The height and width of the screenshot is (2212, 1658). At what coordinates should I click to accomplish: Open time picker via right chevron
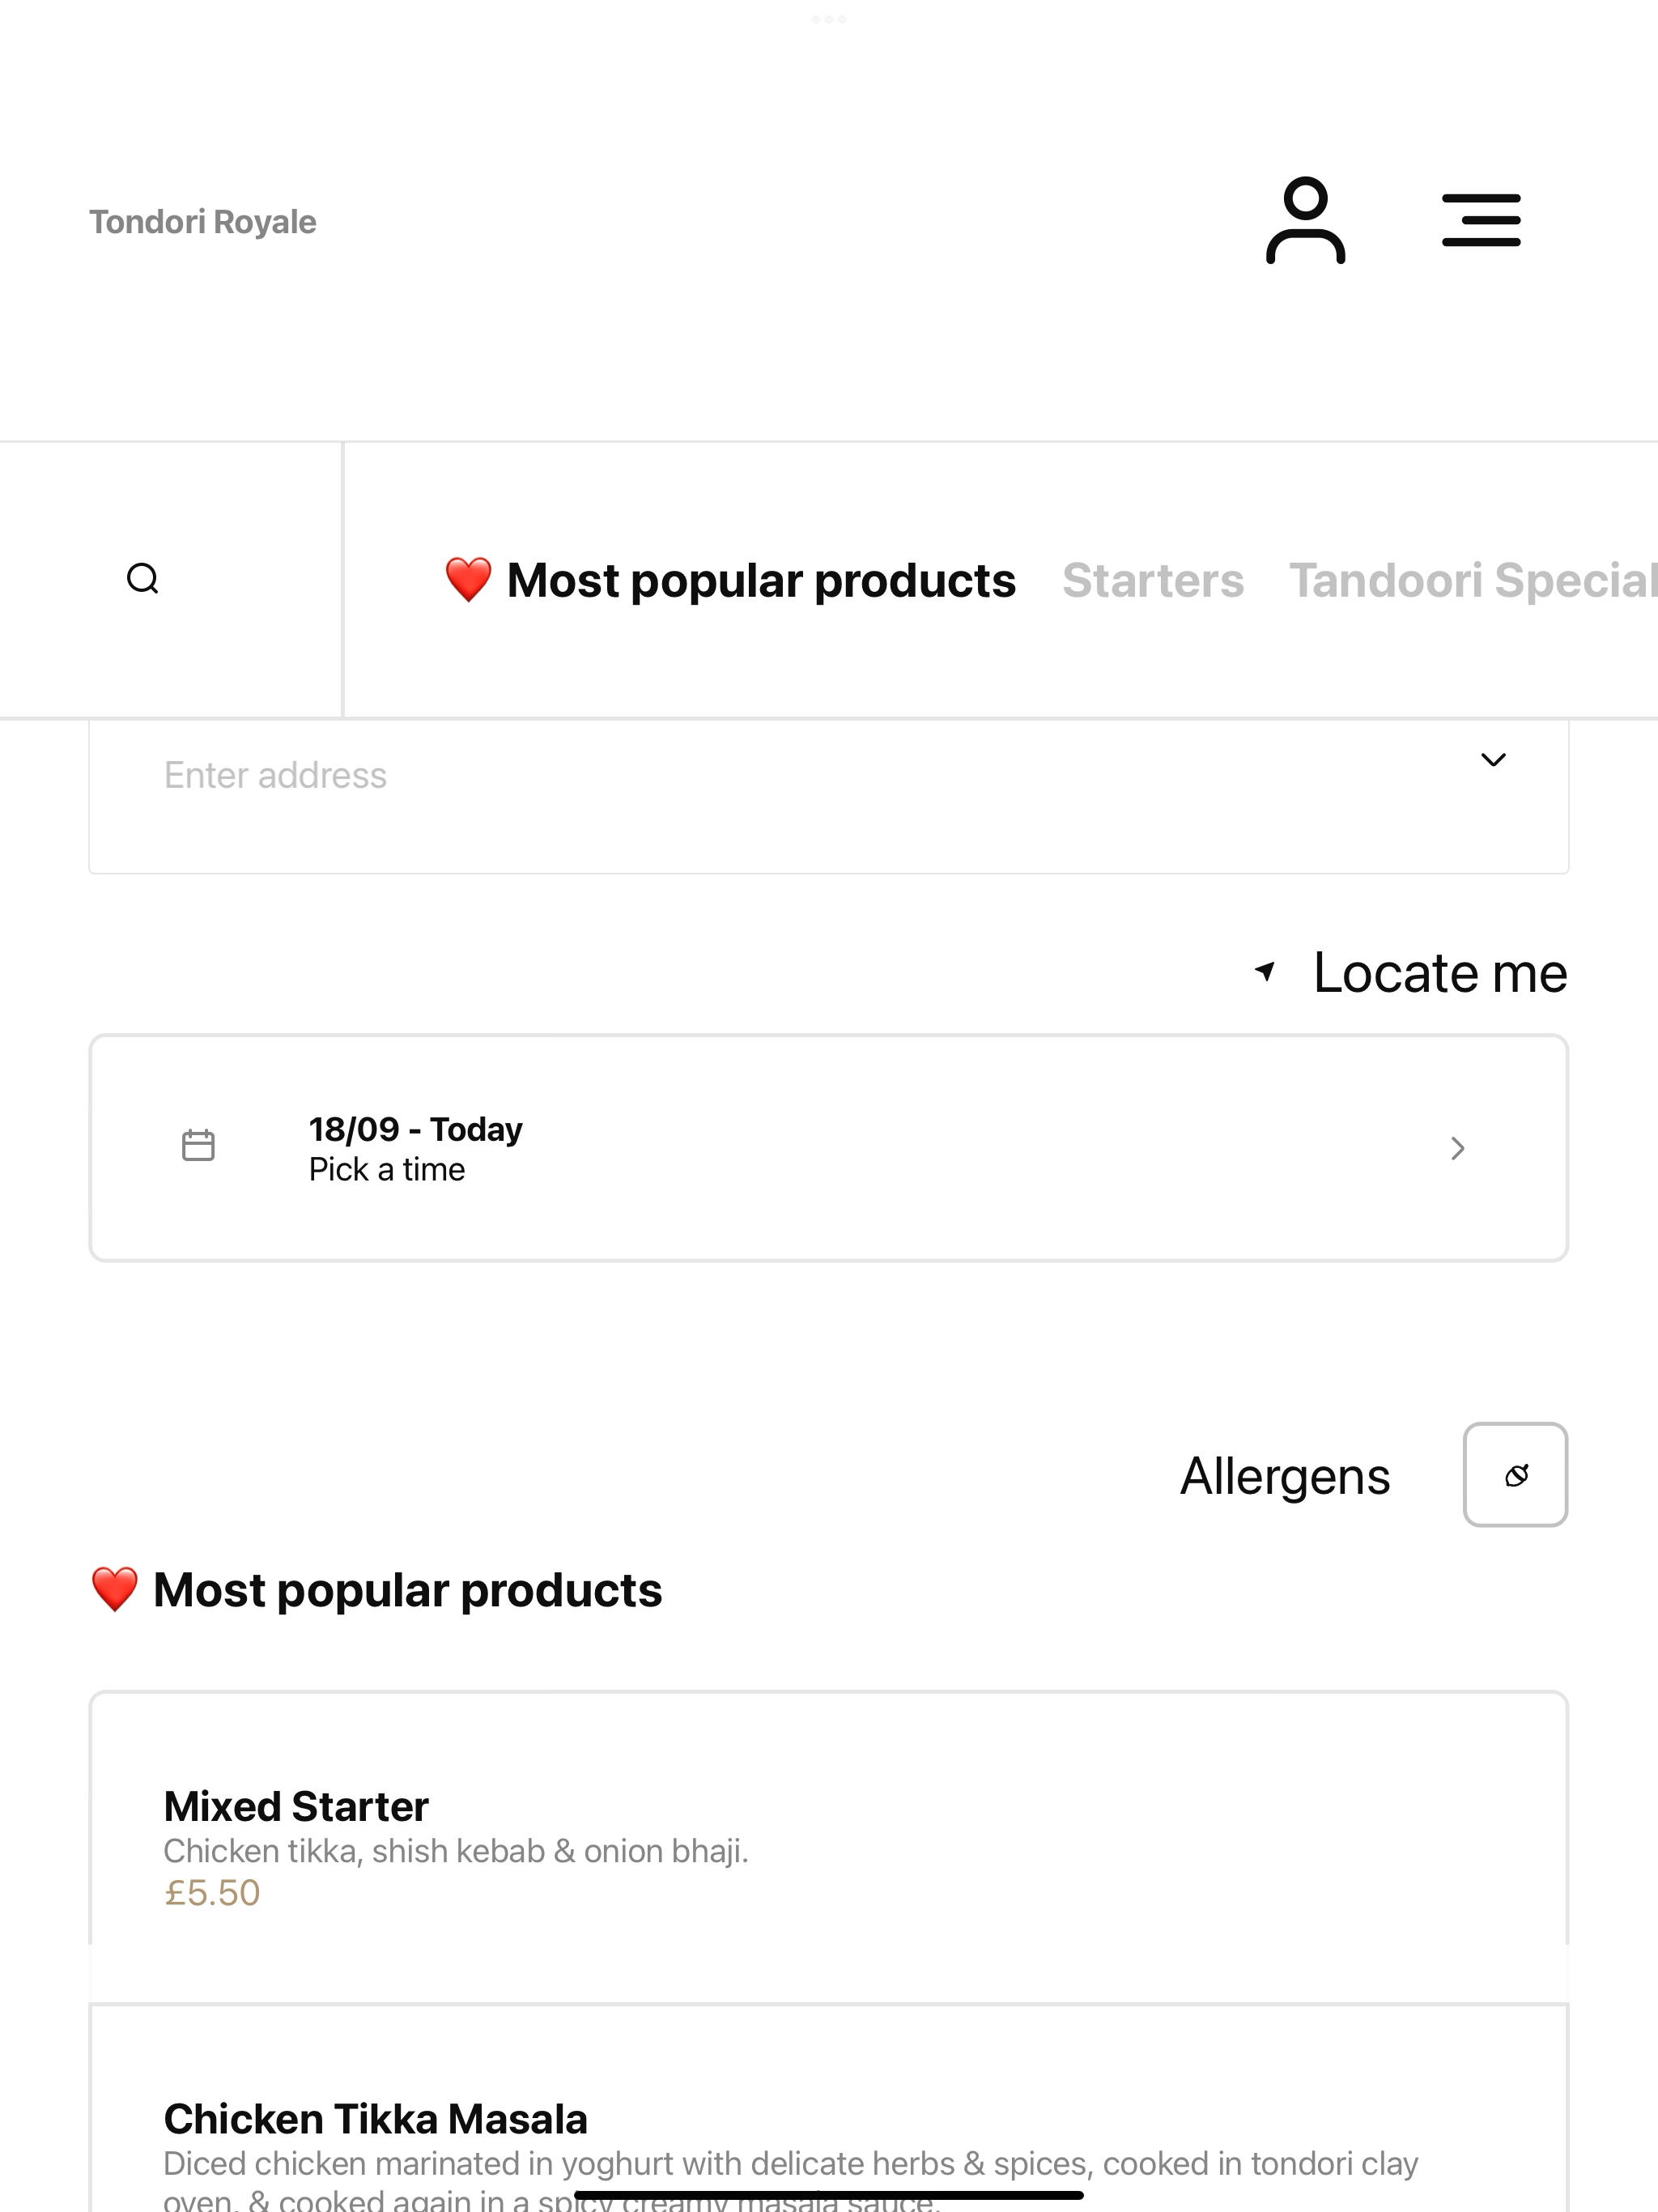pos(1458,1148)
